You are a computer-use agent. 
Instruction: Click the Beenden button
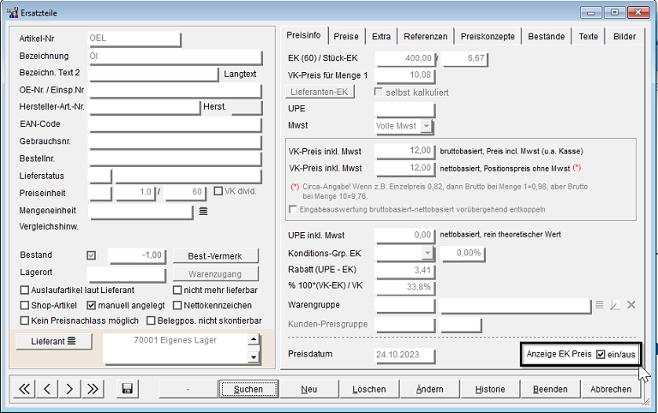550,389
